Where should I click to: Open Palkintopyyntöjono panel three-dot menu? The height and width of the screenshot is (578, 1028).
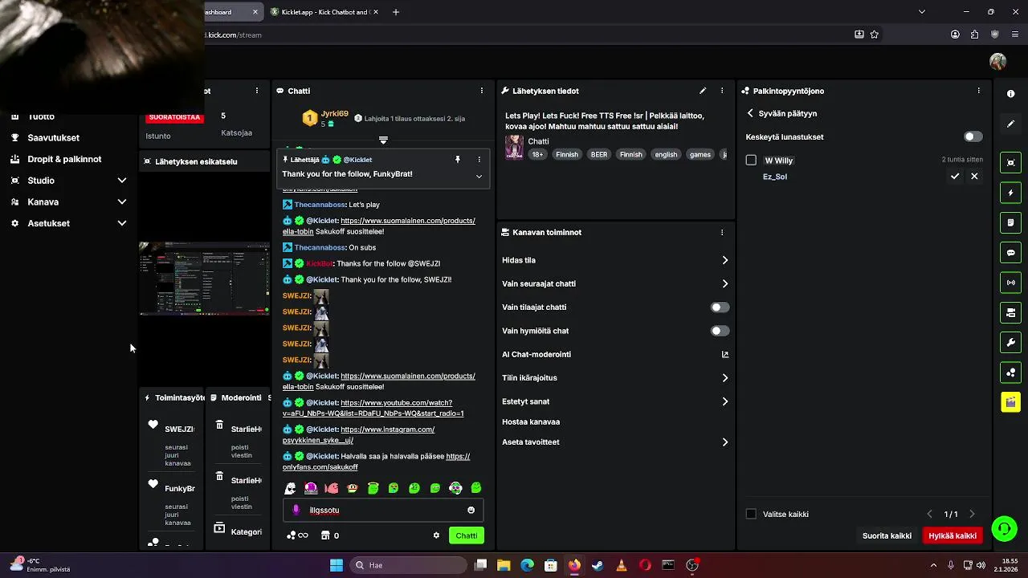pos(978,91)
